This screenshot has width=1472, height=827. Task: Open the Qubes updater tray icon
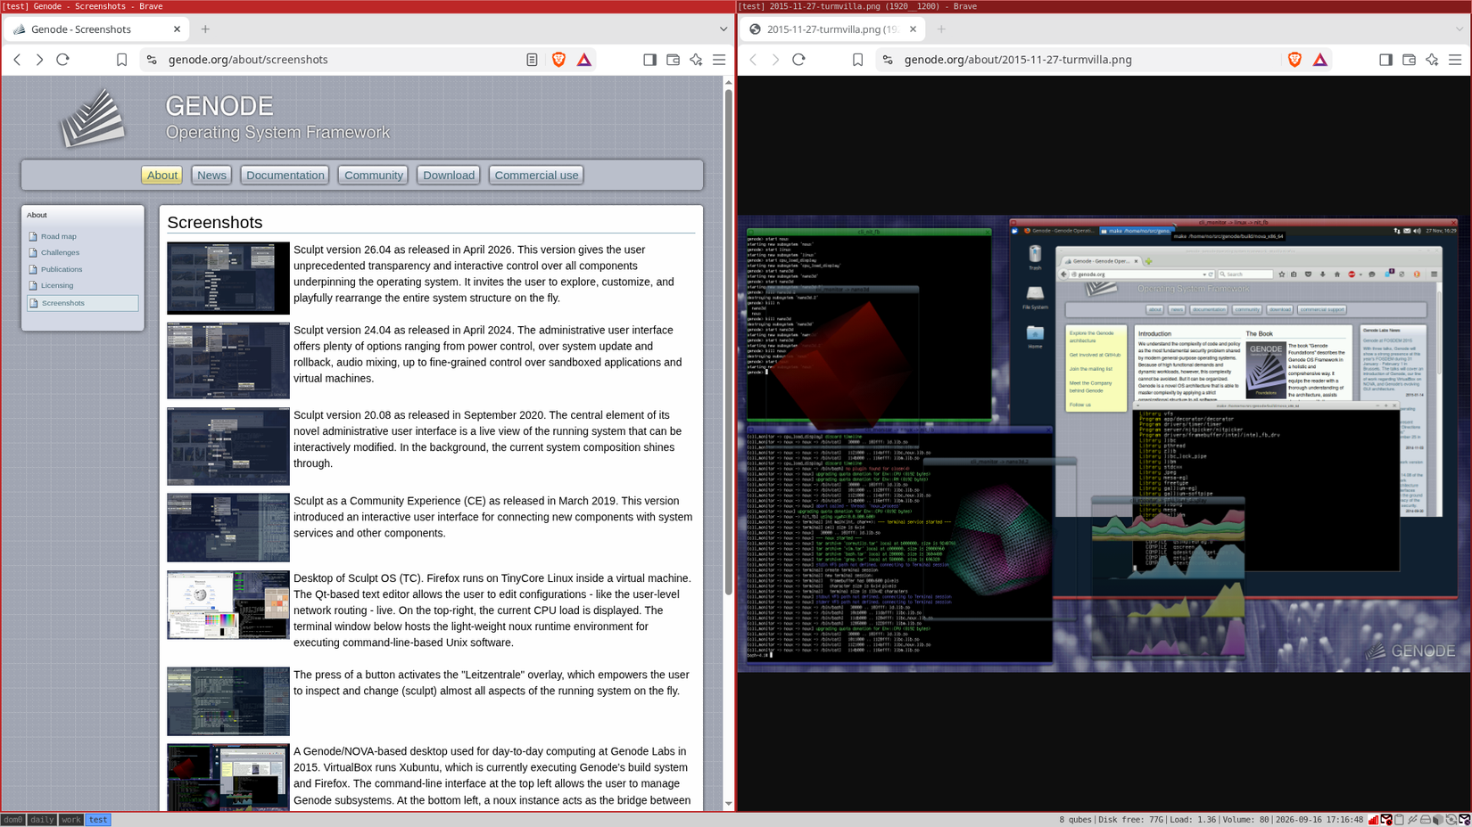pos(1451,820)
